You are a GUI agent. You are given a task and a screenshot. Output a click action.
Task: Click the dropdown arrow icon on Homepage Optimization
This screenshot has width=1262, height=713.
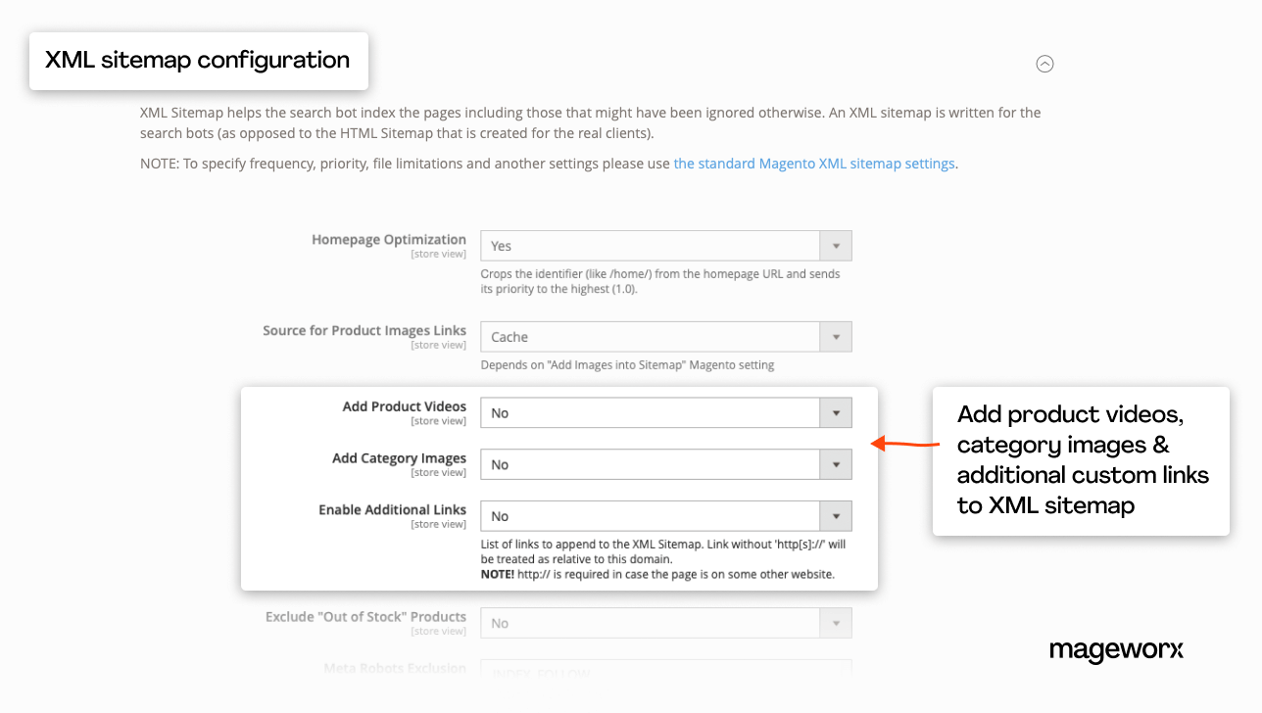point(836,245)
